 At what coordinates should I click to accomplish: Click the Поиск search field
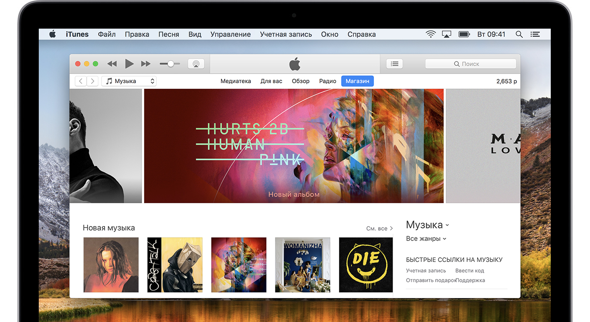pyautogui.click(x=471, y=64)
